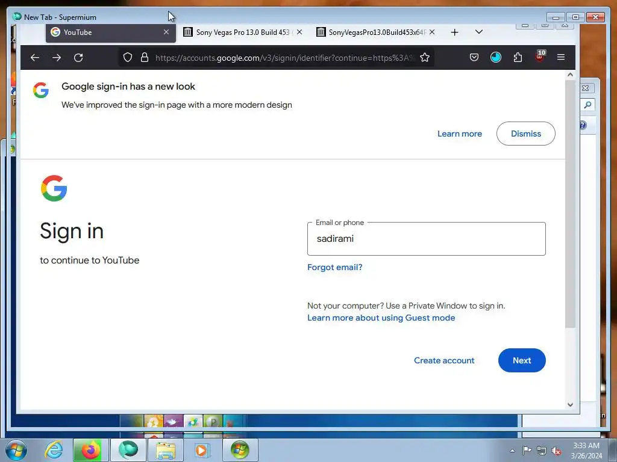This screenshot has height=462, width=617.
Task: Show hidden tray icons arrow
Action: (x=512, y=451)
